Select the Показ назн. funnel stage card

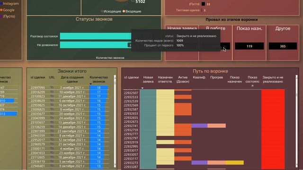pos(250,42)
